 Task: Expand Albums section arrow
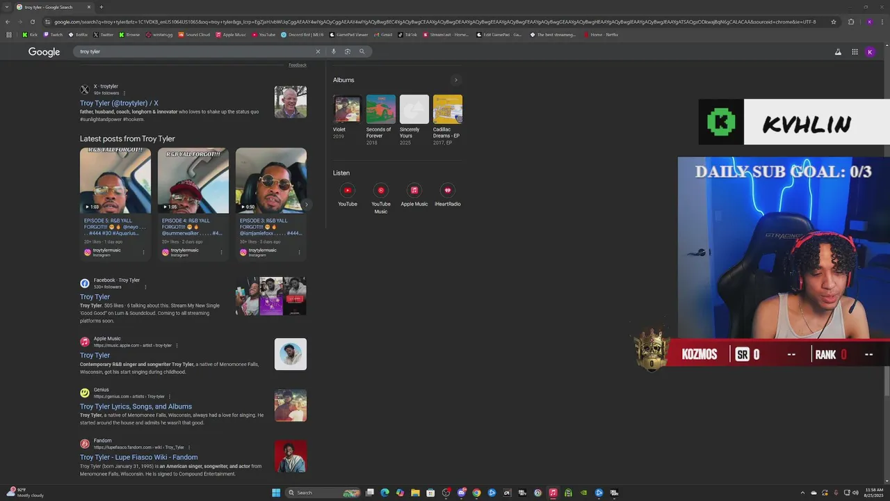pos(455,80)
